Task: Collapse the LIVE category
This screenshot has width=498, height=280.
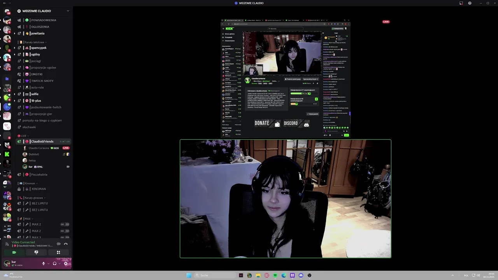Action: coord(23,136)
